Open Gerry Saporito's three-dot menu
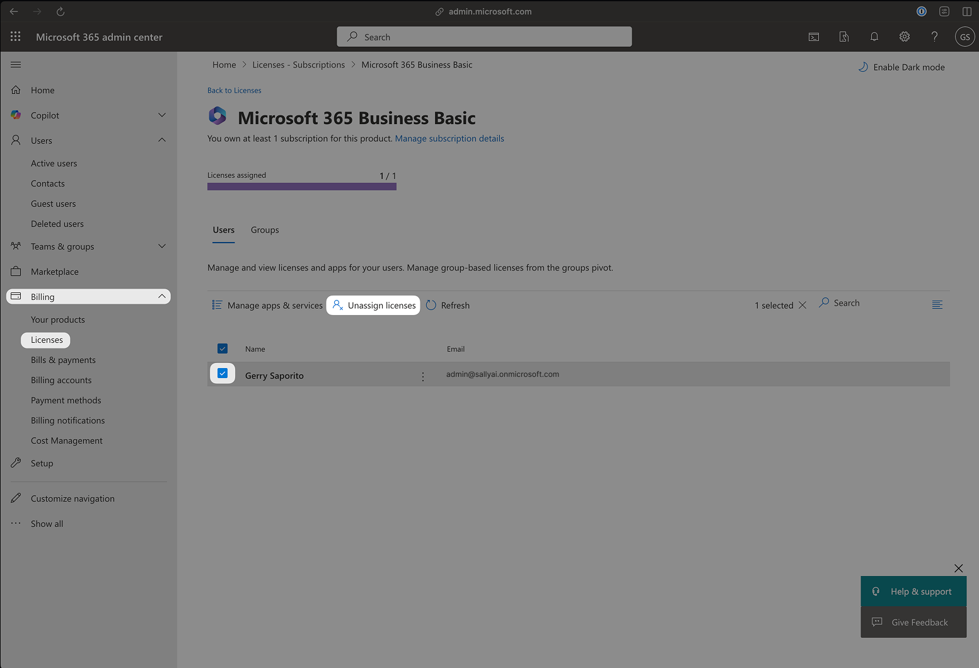 [x=422, y=376]
